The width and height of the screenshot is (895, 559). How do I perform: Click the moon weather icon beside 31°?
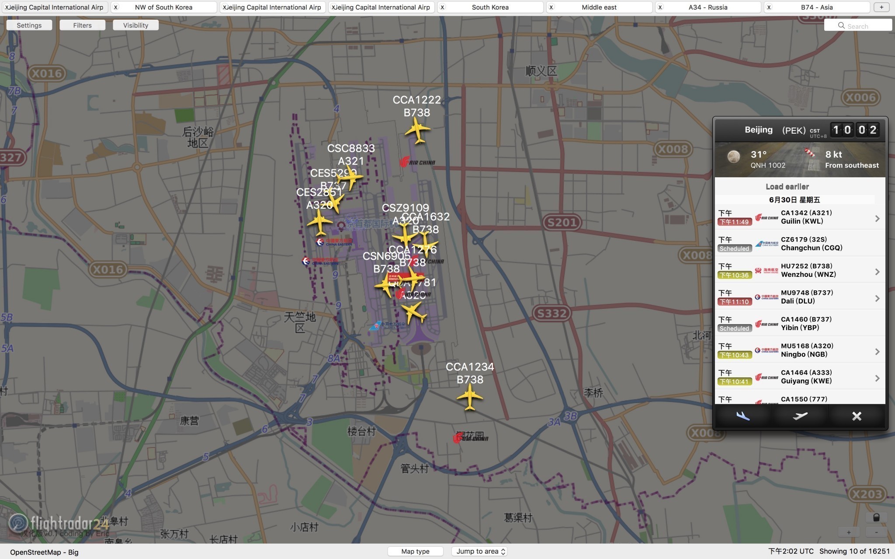pos(734,156)
